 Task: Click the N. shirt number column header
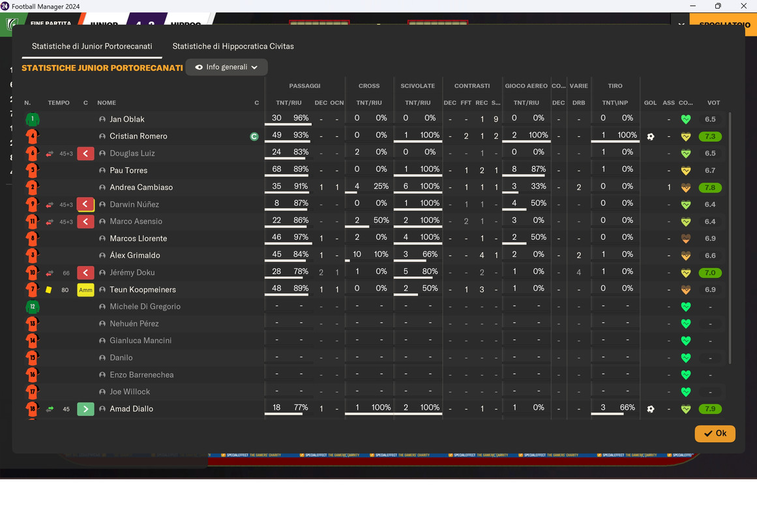pos(27,103)
